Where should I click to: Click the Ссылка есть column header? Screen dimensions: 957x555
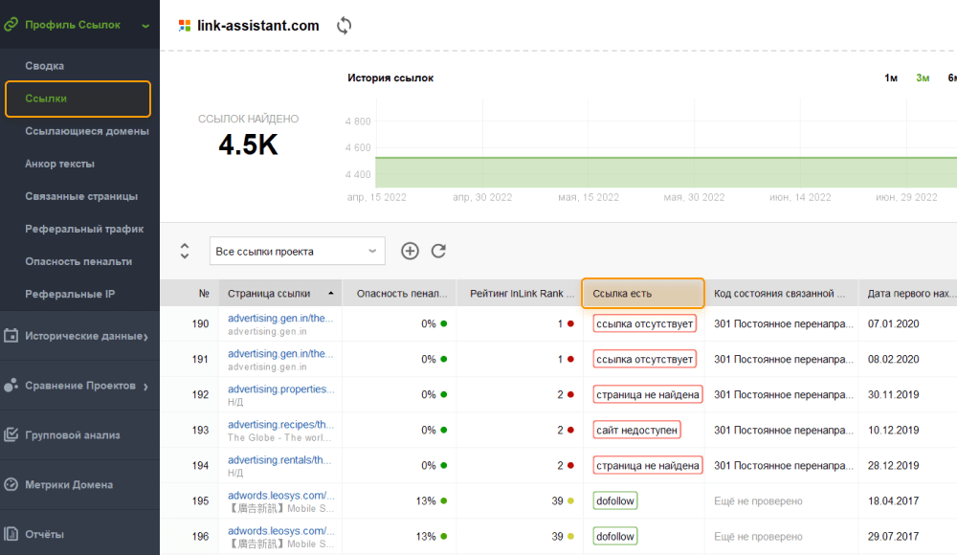[643, 293]
